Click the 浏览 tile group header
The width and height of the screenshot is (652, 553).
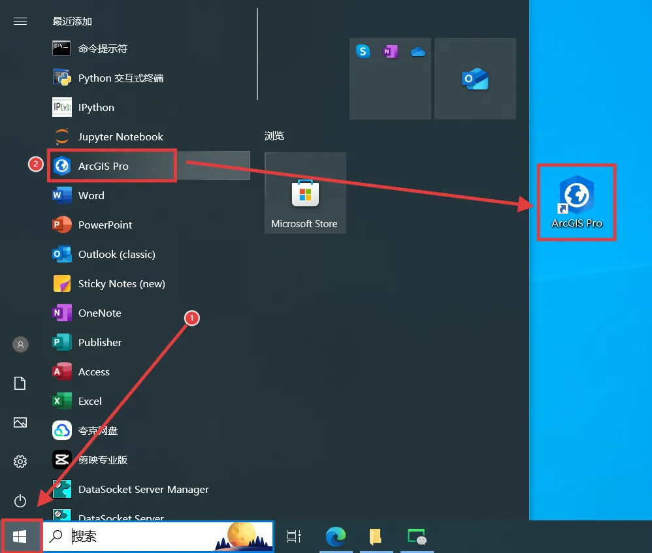coord(274,135)
